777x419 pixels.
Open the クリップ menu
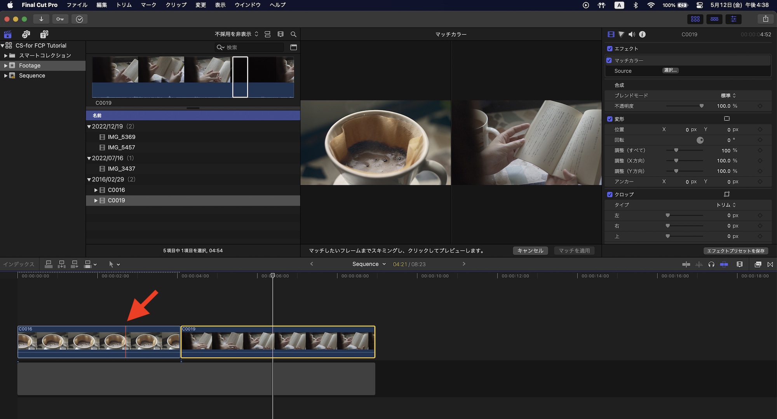pyautogui.click(x=176, y=5)
